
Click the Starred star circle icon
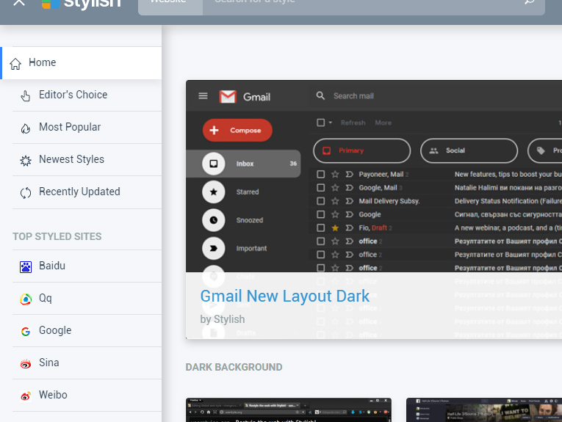point(214,192)
